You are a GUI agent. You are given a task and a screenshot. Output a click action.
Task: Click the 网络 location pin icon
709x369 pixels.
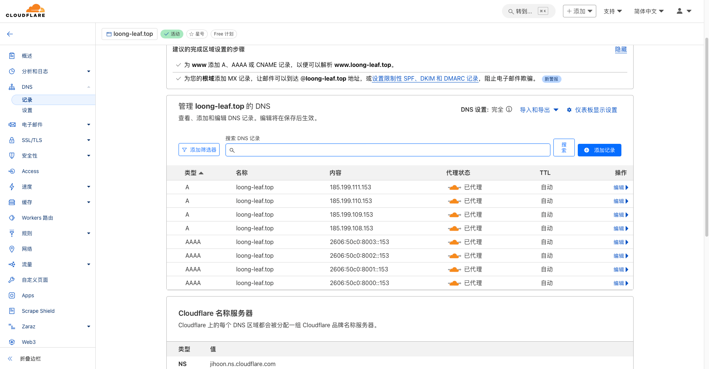[12, 249]
